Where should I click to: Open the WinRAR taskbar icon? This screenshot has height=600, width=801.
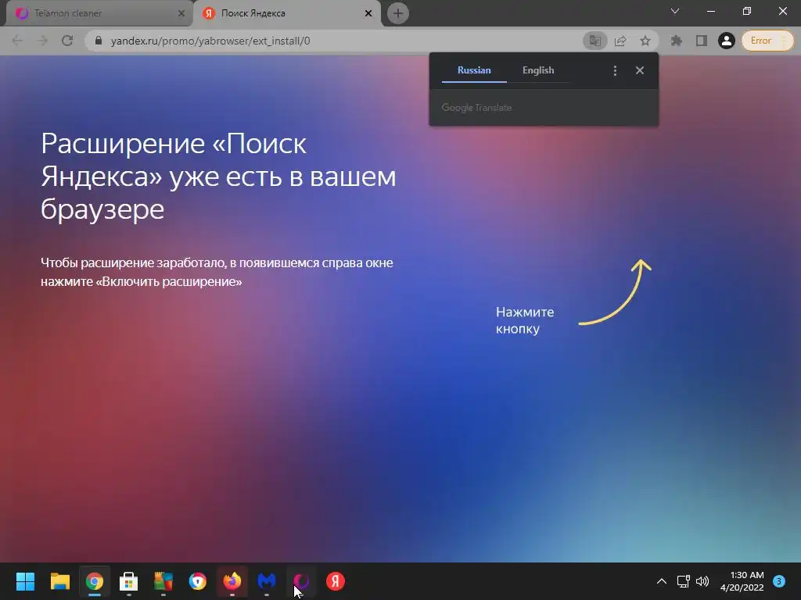click(x=163, y=581)
